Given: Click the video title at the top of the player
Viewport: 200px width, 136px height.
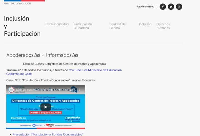Looking at the screenshot, I should pos(45,90).
